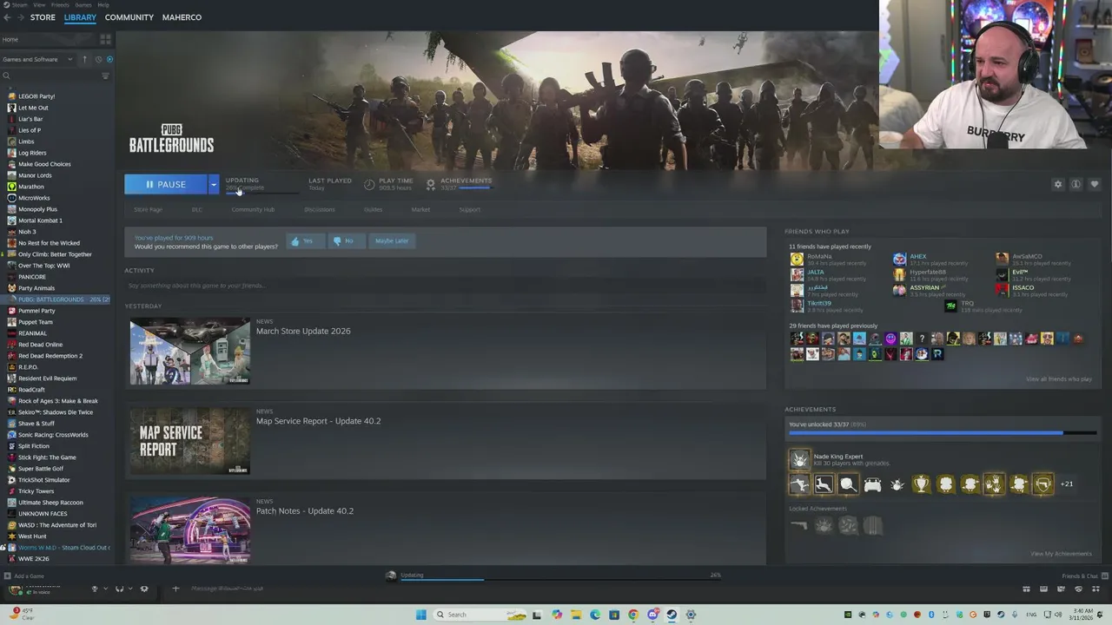
Task: Open the Store Page tab
Action: (x=148, y=209)
